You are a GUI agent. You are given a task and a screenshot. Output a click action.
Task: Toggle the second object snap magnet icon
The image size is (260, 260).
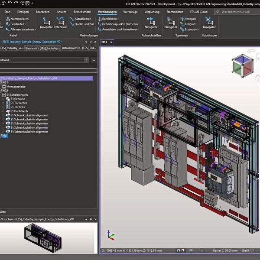(x=183, y=250)
